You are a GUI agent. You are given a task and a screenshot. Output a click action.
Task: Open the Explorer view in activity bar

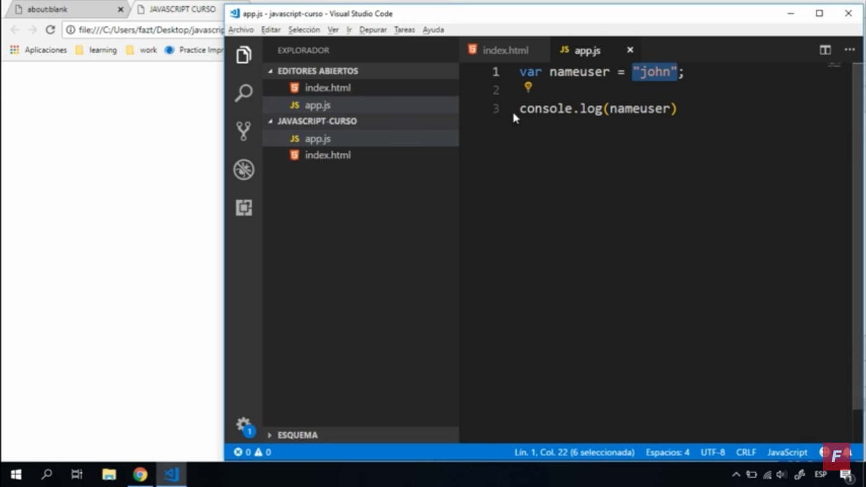(243, 55)
